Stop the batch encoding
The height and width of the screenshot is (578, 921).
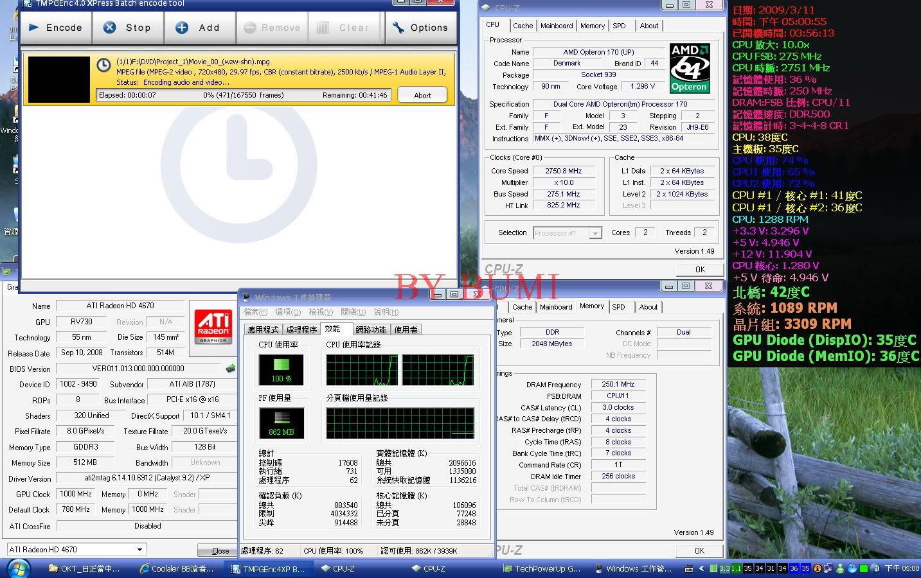click(x=128, y=28)
